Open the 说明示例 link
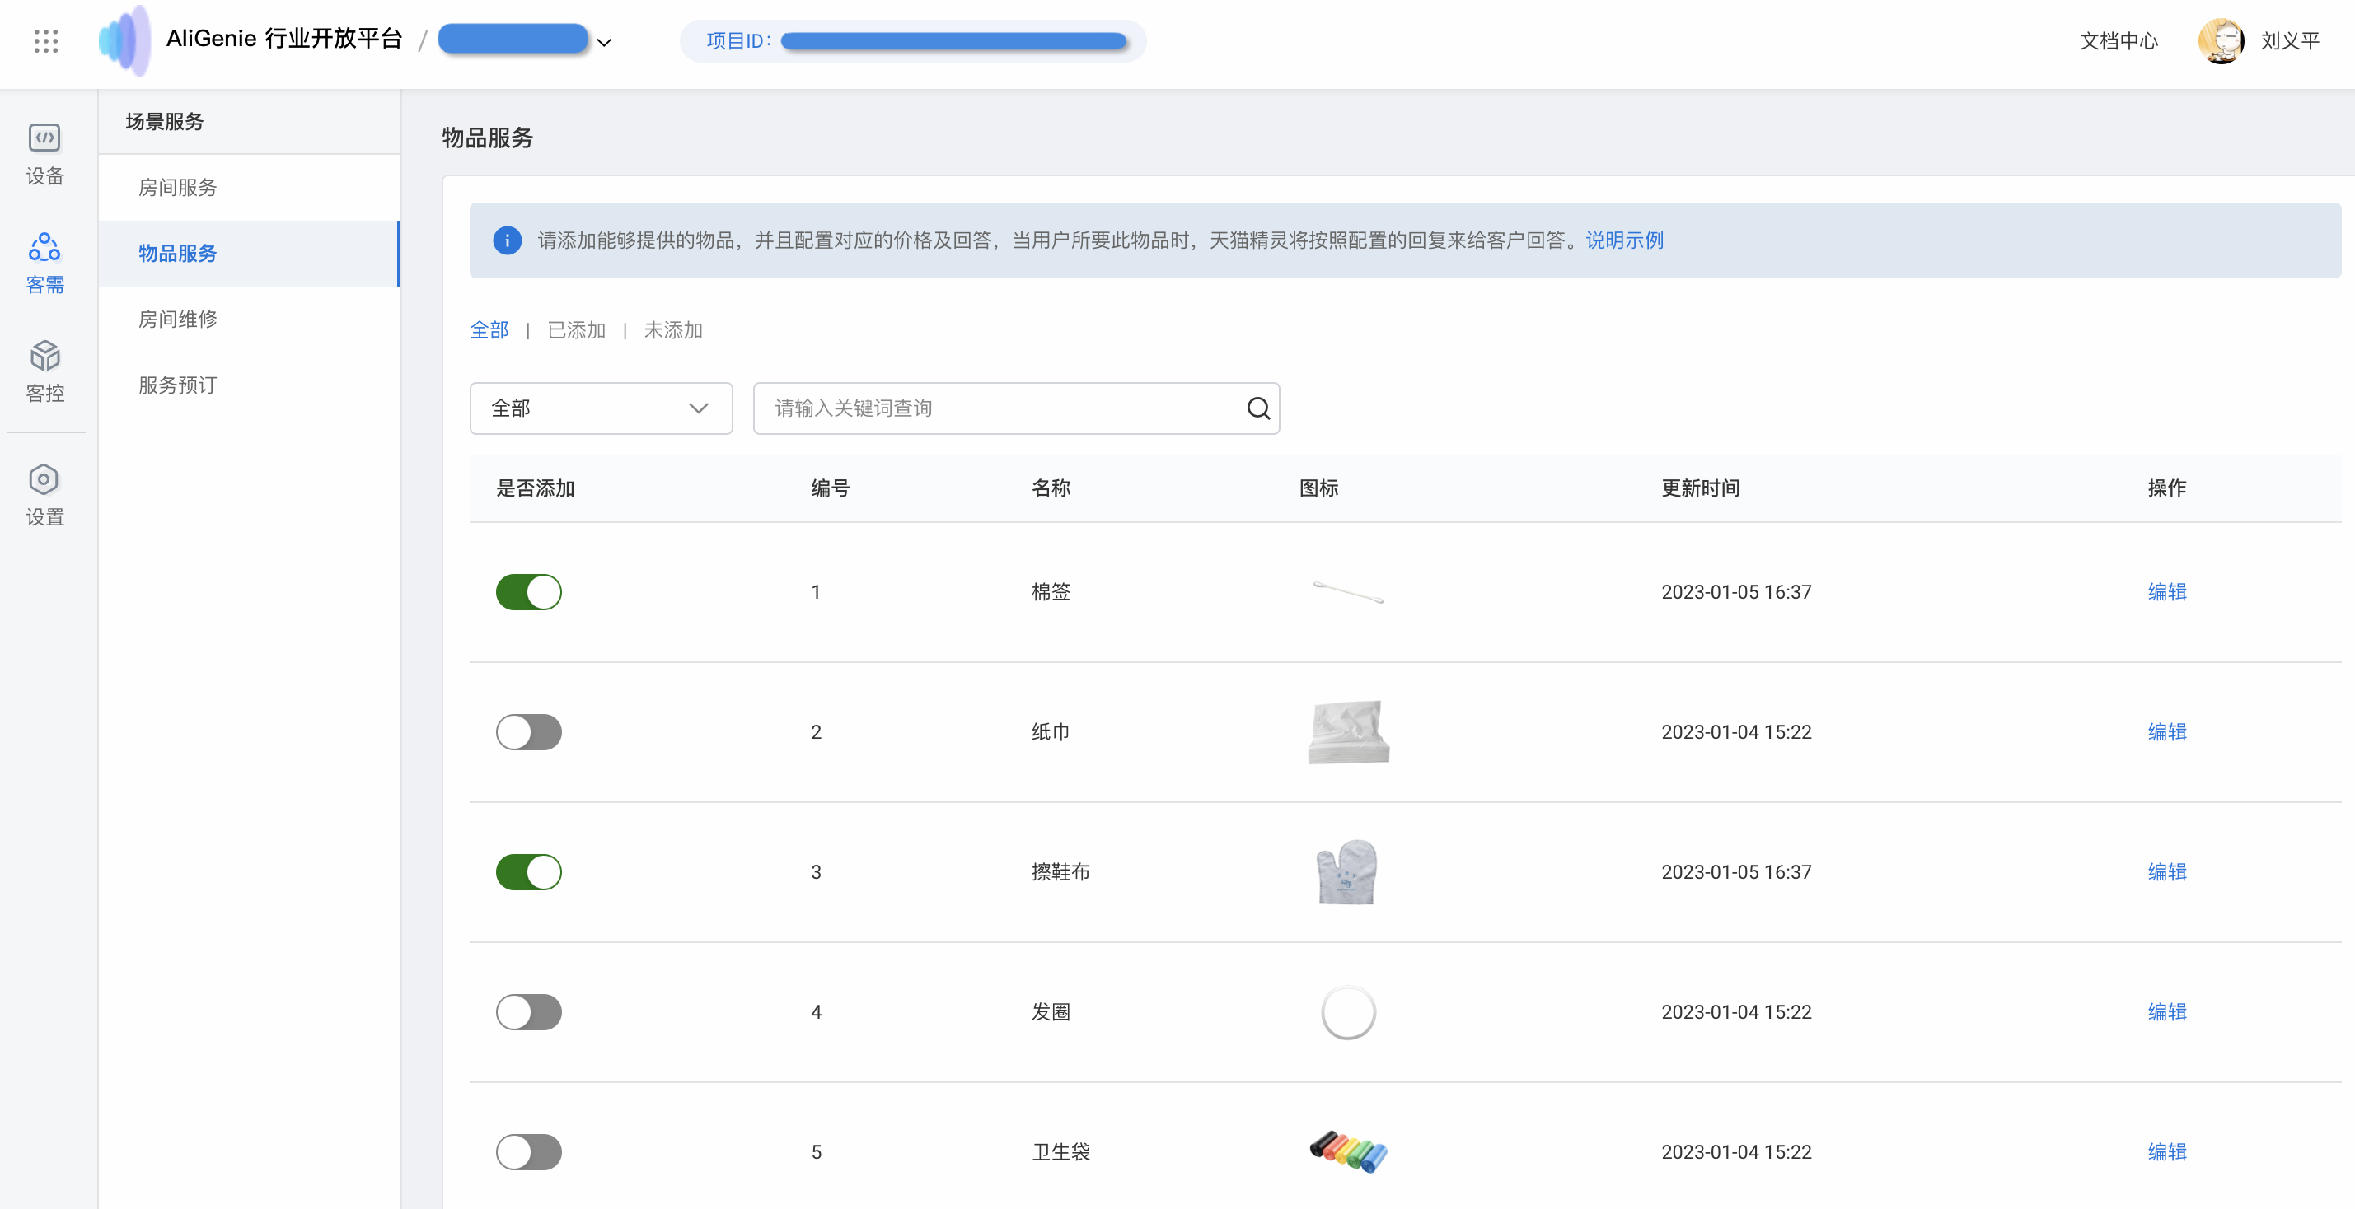The height and width of the screenshot is (1209, 2355). click(1623, 240)
